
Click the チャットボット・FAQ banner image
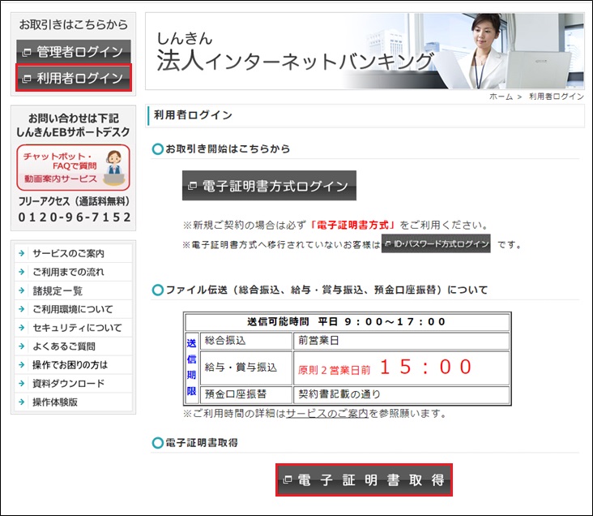click(x=73, y=167)
